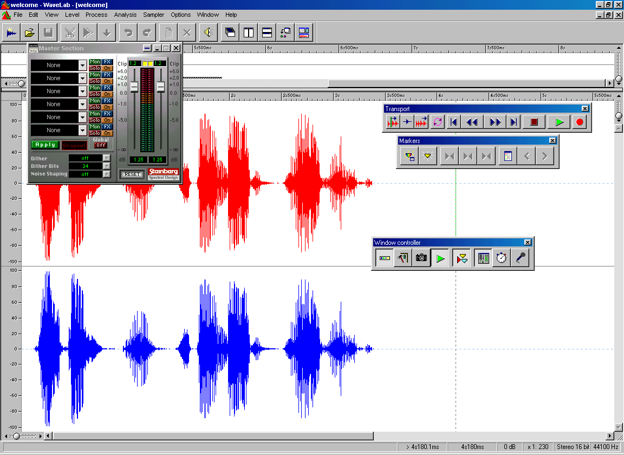Open the Sampler menu
This screenshot has height=455, width=624.
(x=153, y=15)
